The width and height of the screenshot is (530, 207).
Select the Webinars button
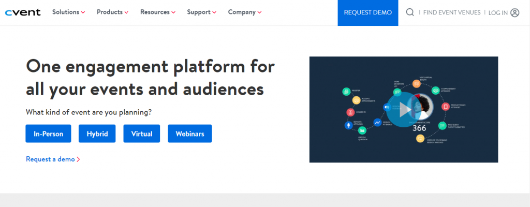189,134
